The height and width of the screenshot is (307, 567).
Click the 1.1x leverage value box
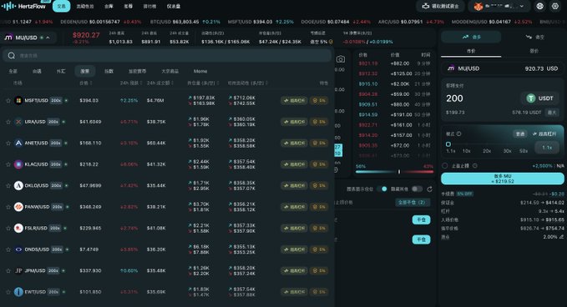[547, 148]
